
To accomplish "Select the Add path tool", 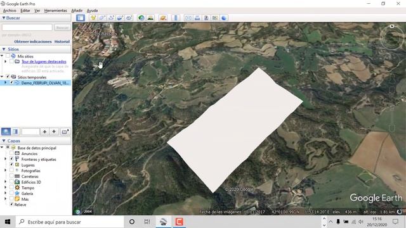I will click(111, 18).
